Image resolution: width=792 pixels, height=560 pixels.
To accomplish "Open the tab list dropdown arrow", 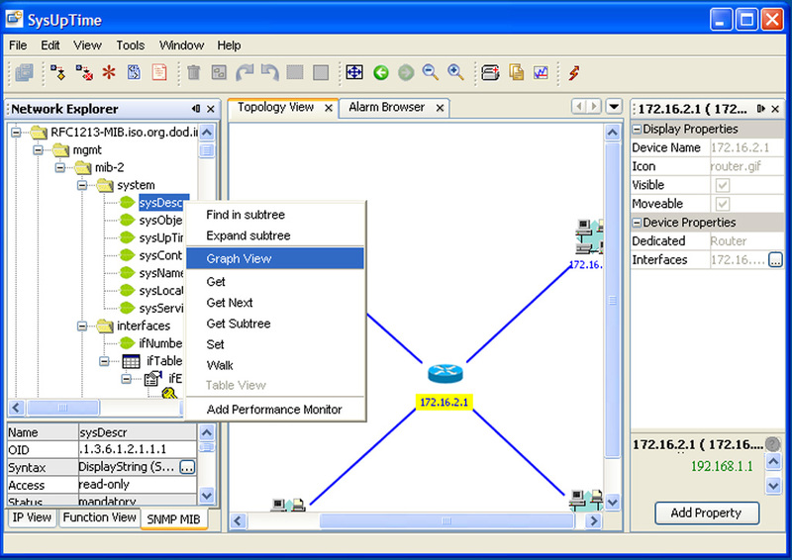I will coord(614,107).
